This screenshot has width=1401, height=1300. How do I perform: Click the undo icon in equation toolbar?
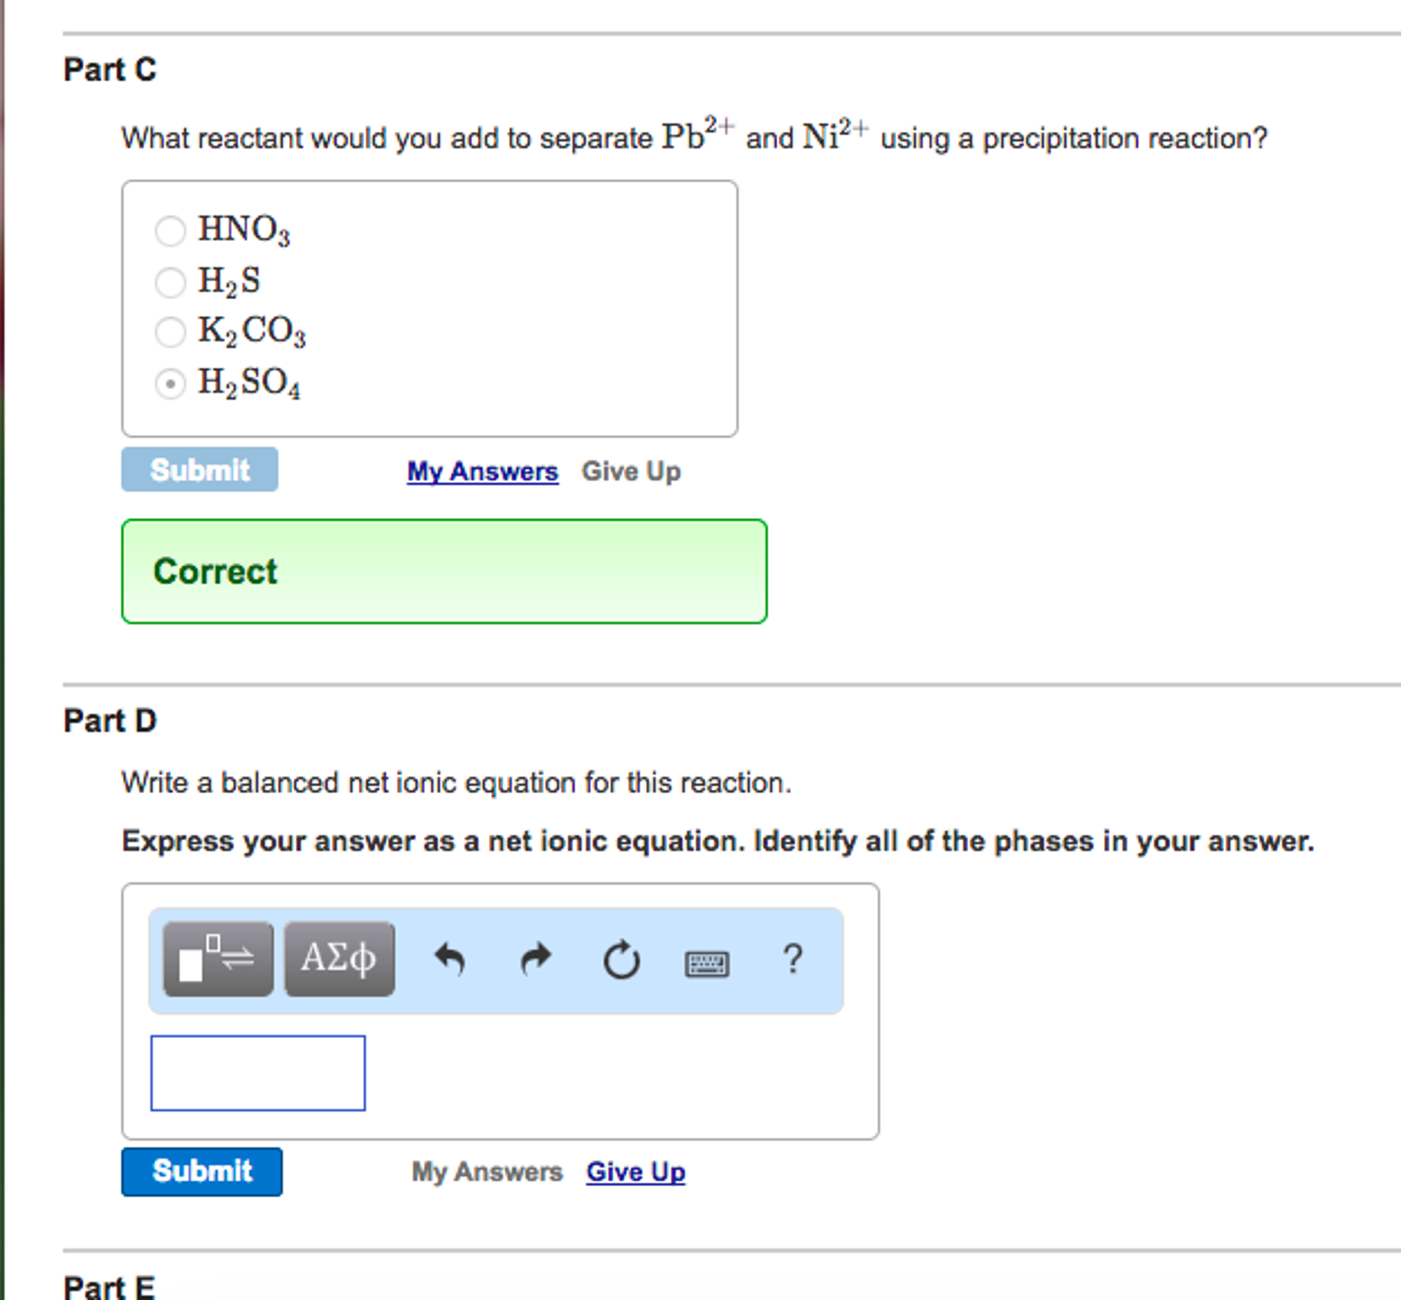[450, 958]
